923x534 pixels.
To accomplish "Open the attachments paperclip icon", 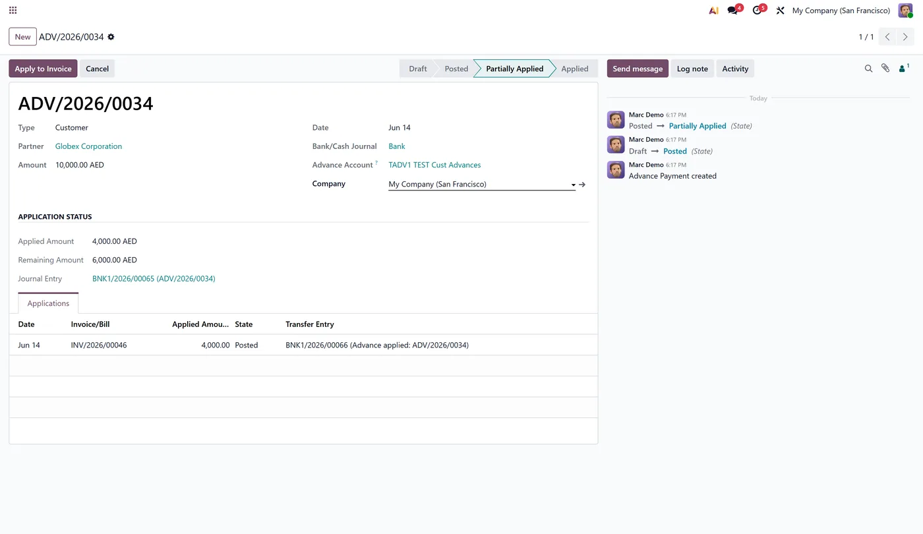I will [885, 69].
